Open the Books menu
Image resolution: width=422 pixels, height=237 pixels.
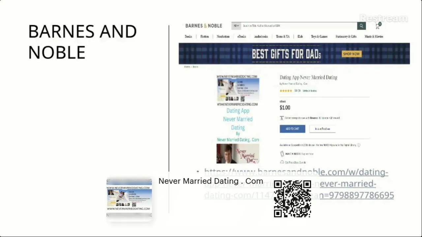(188, 37)
